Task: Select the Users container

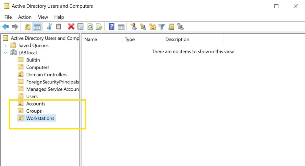Action: tap(32, 96)
